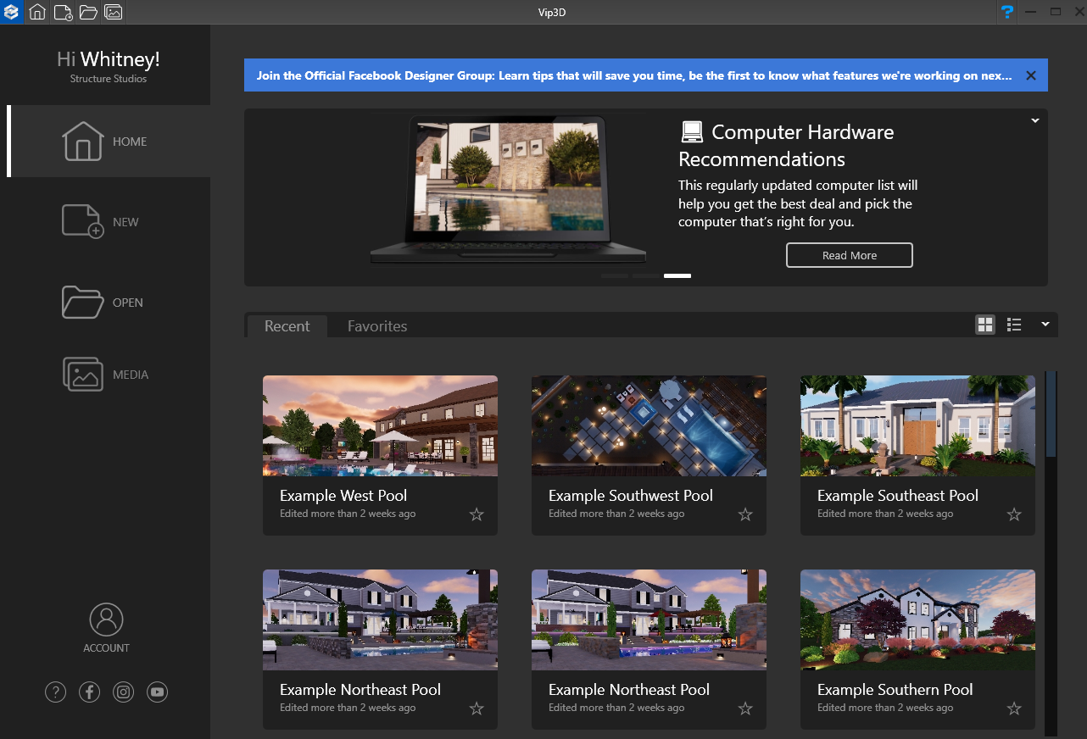1087x739 pixels.
Task: Open the Instagram social icon
Action: click(123, 692)
